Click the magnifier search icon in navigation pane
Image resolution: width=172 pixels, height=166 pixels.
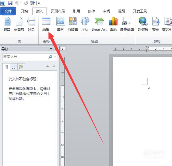(x=50, y=57)
